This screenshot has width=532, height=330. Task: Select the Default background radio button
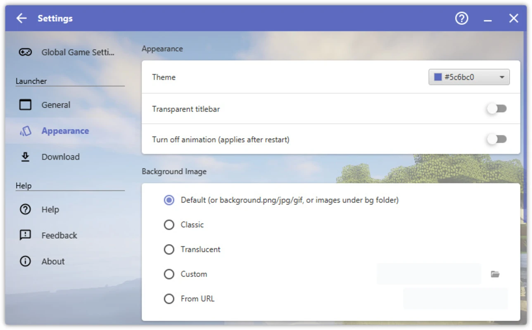169,200
